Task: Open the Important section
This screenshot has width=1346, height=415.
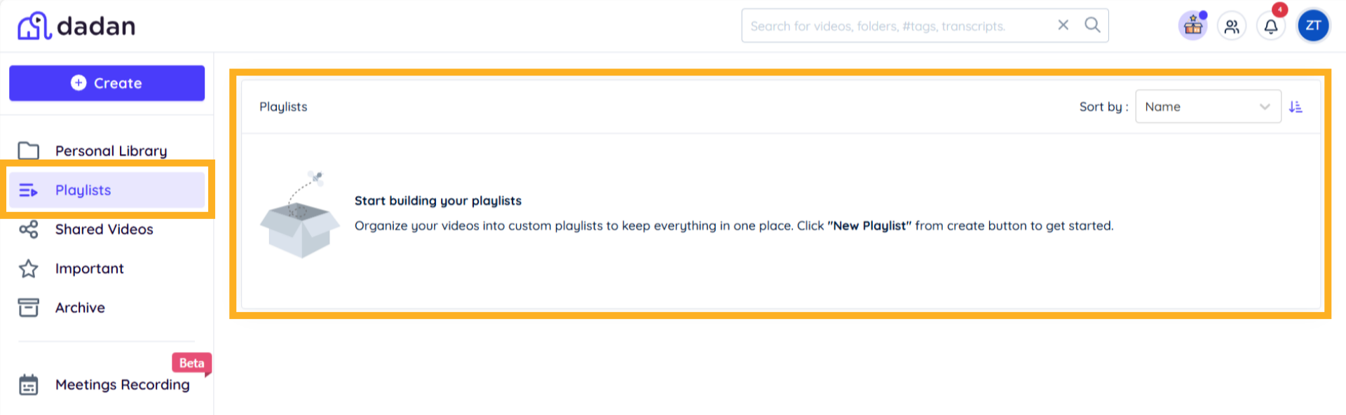Action: coord(89,269)
